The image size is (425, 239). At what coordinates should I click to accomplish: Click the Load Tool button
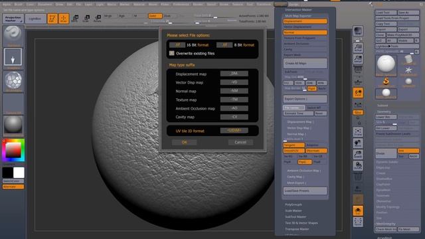click(386, 13)
